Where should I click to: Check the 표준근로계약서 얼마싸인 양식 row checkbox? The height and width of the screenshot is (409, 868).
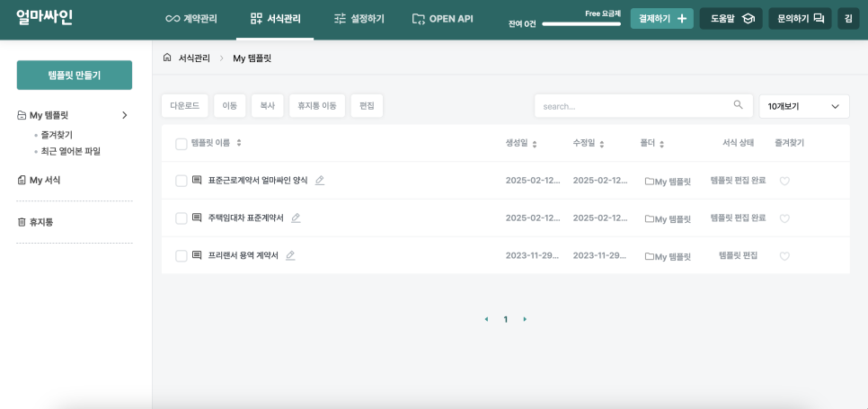pos(181,181)
